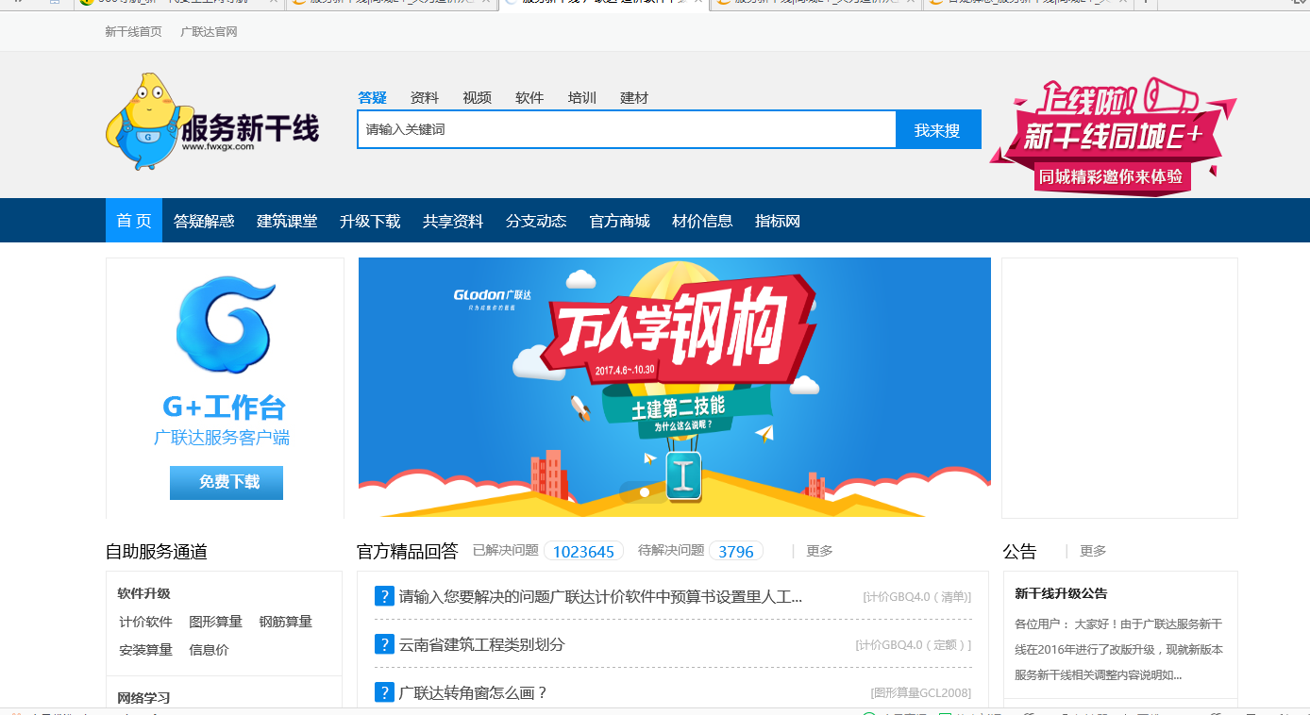
Task: Open 分支动态 in the navigation bar
Action: coord(536,221)
